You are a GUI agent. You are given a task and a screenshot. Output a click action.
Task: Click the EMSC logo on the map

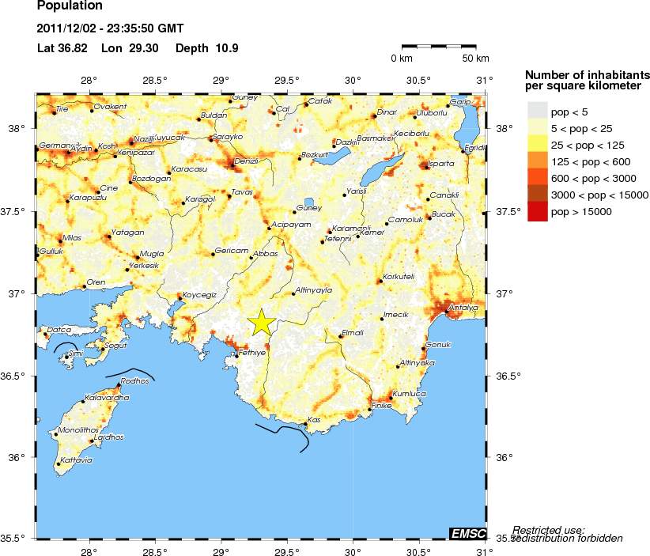pyautogui.click(x=467, y=534)
